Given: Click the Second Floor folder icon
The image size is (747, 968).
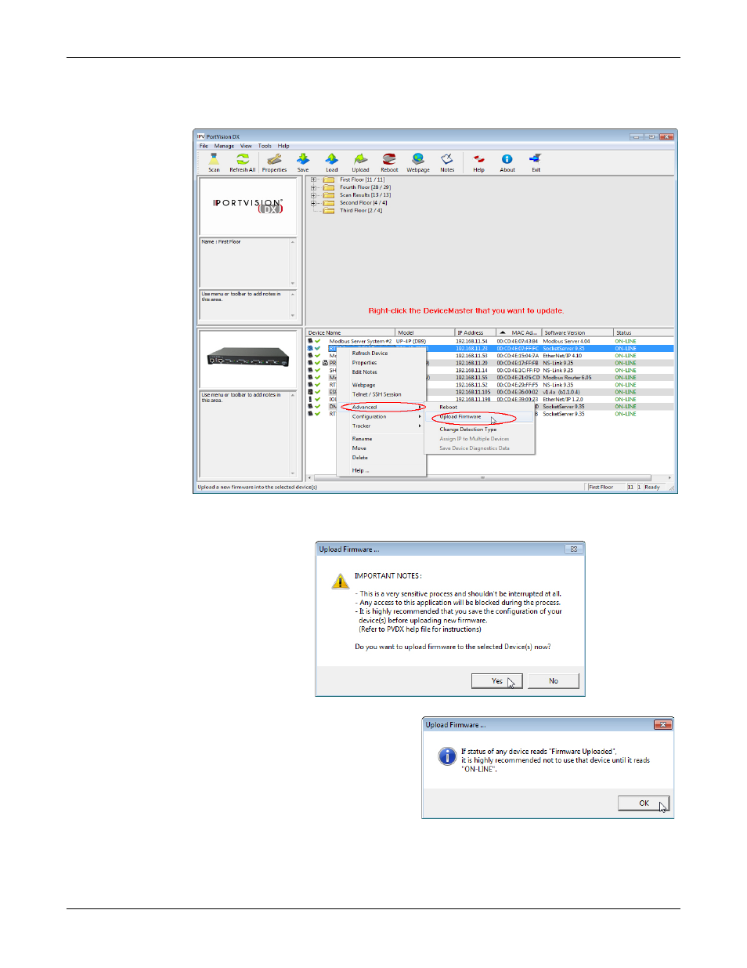Looking at the screenshot, I should [329, 202].
